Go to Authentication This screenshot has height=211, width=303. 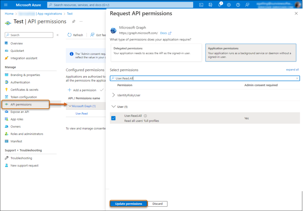[x=20, y=82]
